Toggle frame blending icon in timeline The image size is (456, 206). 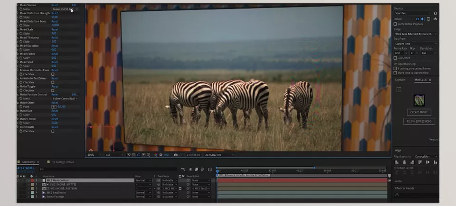click(196, 170)
